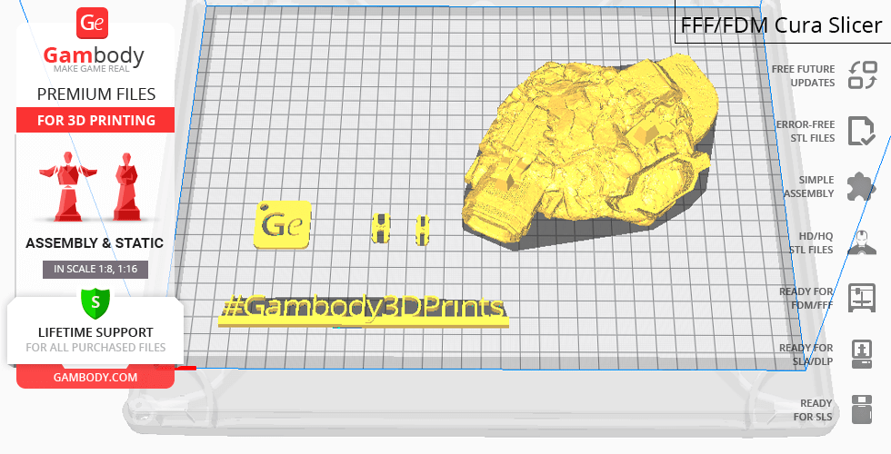This screenshot has width=891, height=454.
Task: Click the Ready for FDM/FFF printer icon
Action: point(861,298)
